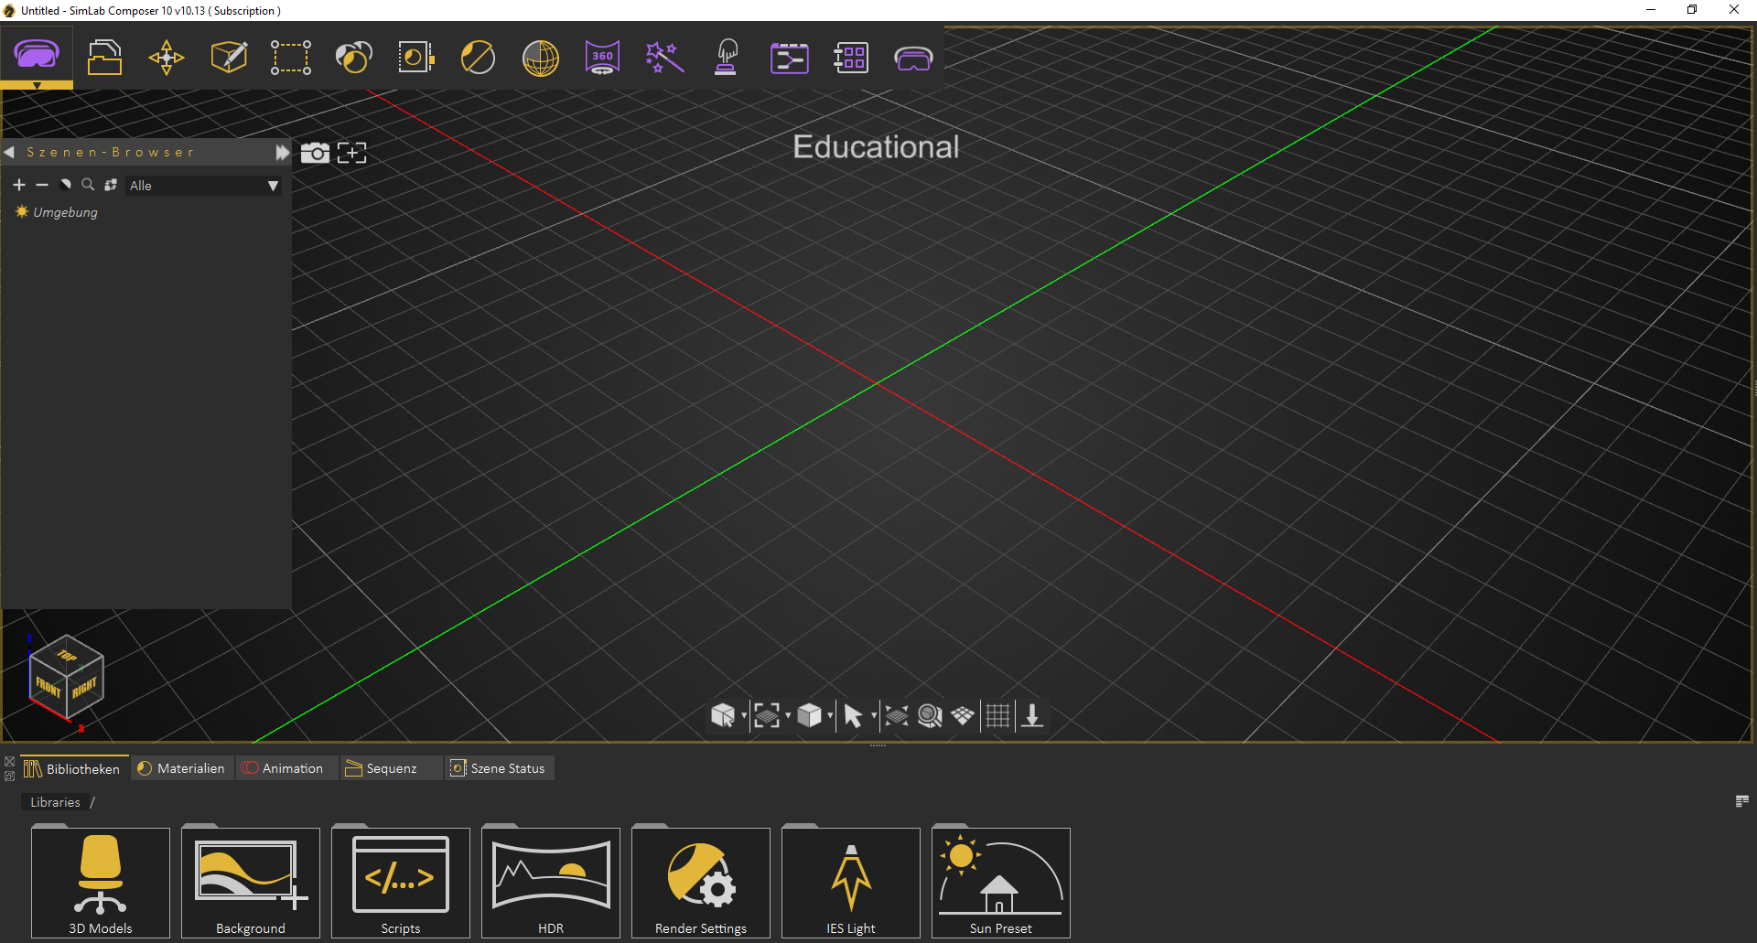Image resolution: width=1757 pixels, height=943 pixels.
Task: Open the Sun Preset library folder
Action: click(x=1001, y=883)
